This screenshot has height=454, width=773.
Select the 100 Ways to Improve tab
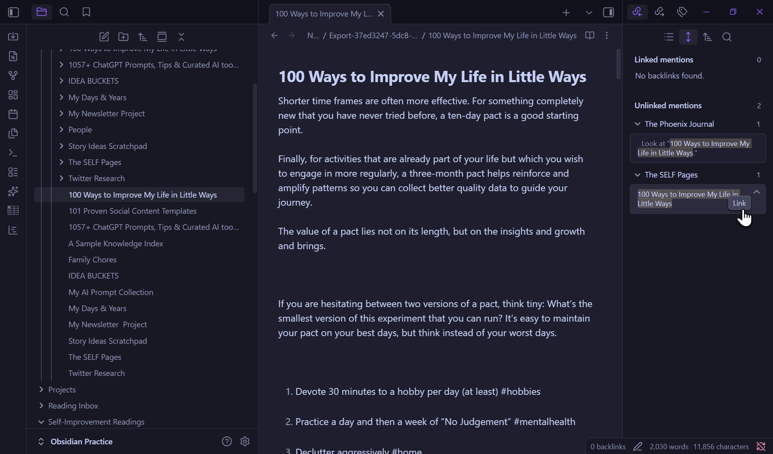pyautogui.click(x=324, y=14)
